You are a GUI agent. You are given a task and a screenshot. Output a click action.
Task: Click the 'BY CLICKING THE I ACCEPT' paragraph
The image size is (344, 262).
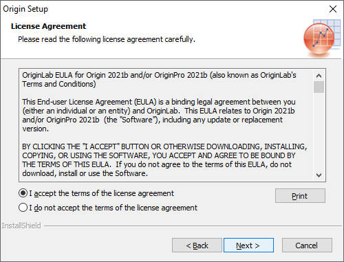pos(164,160)
